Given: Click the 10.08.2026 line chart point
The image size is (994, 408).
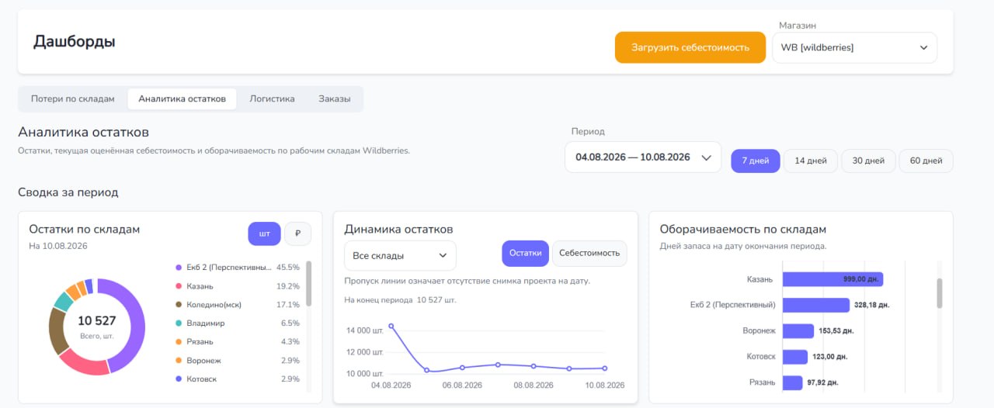Looking at the screenshot, I should click(605, 368).
